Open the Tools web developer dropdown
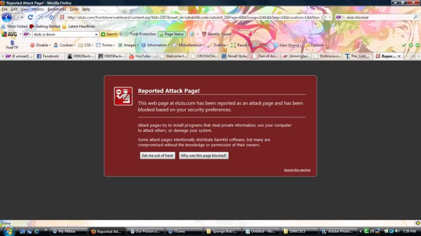The image size is (421, 236). [261, 45]
